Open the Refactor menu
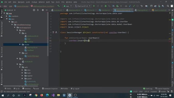This screenshot has height=98, width=174. pos(42,2)
